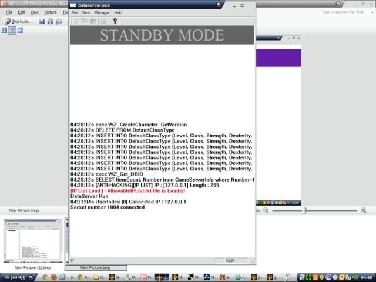The height and width of the screenshot is (282, 376).
Task: Switch to Thumbnail view
Action: 4,31
